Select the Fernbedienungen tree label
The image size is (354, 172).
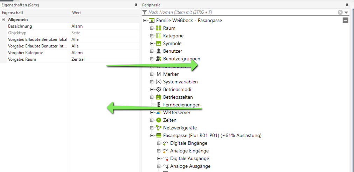pyautogui.click(x=182, y=105)
